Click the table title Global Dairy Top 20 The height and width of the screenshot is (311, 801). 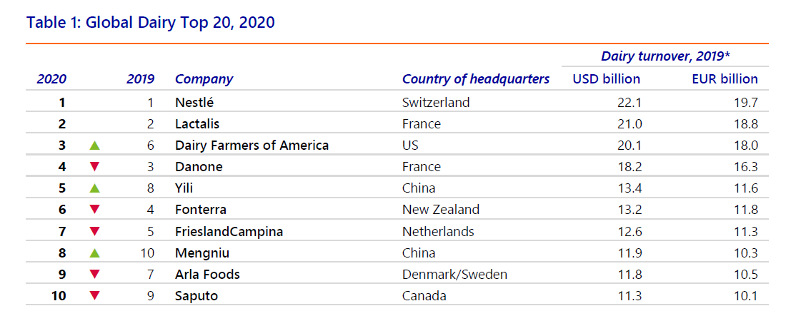point(151,22)
